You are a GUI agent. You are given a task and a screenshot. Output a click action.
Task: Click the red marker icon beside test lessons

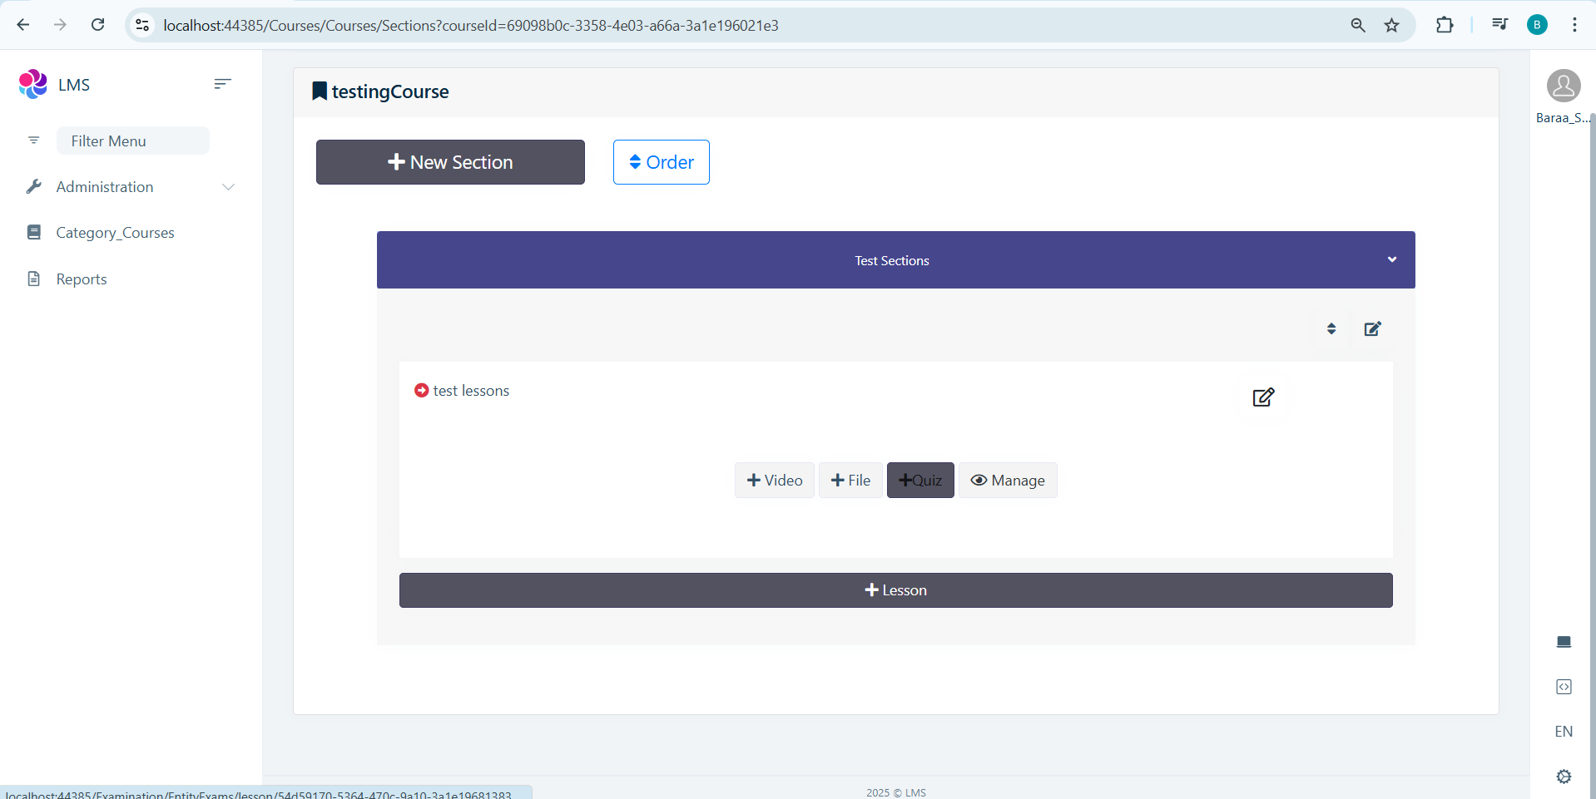[x=422, y=390]
